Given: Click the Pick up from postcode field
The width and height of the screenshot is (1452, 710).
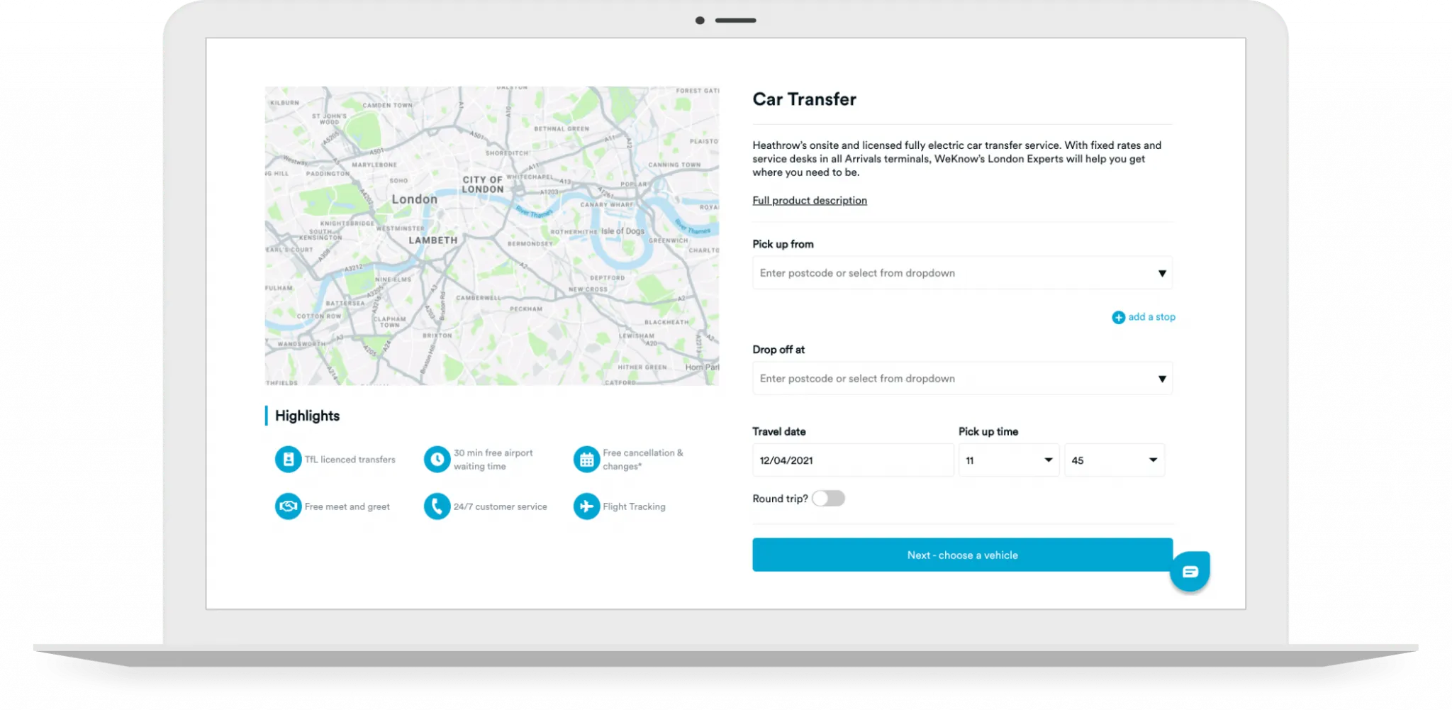Looking at the screenshot, I should [962, 273].
